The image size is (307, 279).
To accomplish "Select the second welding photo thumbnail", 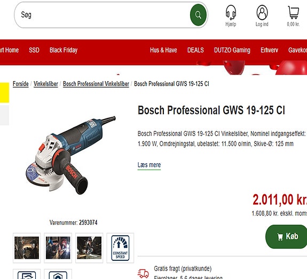I will [x=58, y=248].
